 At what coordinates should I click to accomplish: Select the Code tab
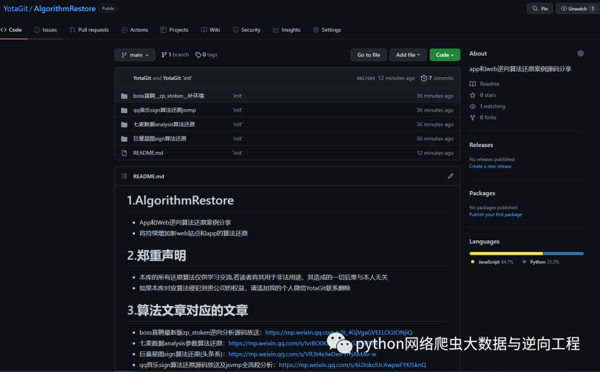(x=12, y=30)
